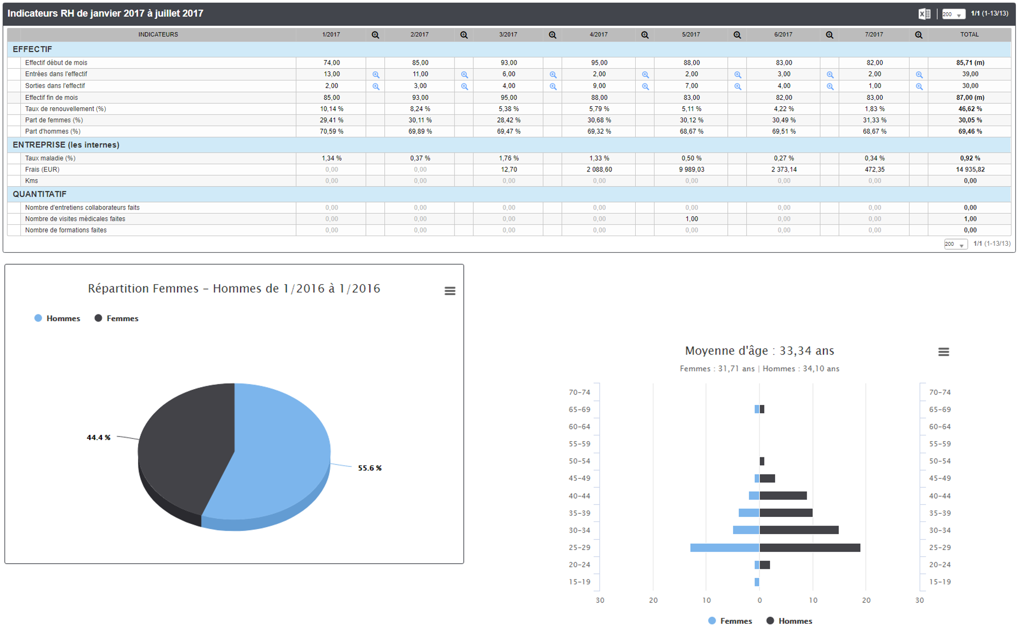The height and width of the screenshot is (639, 1018).
Task: Click the magnifier in the 2/2017 header
Action: pos(464,35)
